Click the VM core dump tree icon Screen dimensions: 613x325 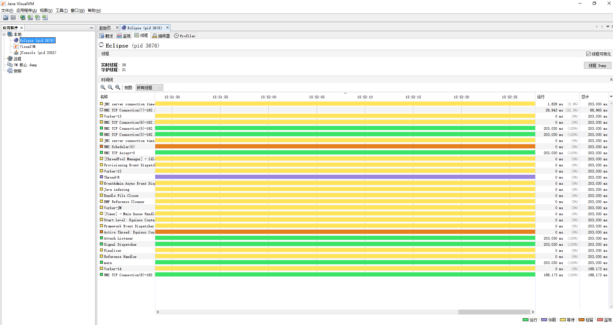click(x=10, y=65)
